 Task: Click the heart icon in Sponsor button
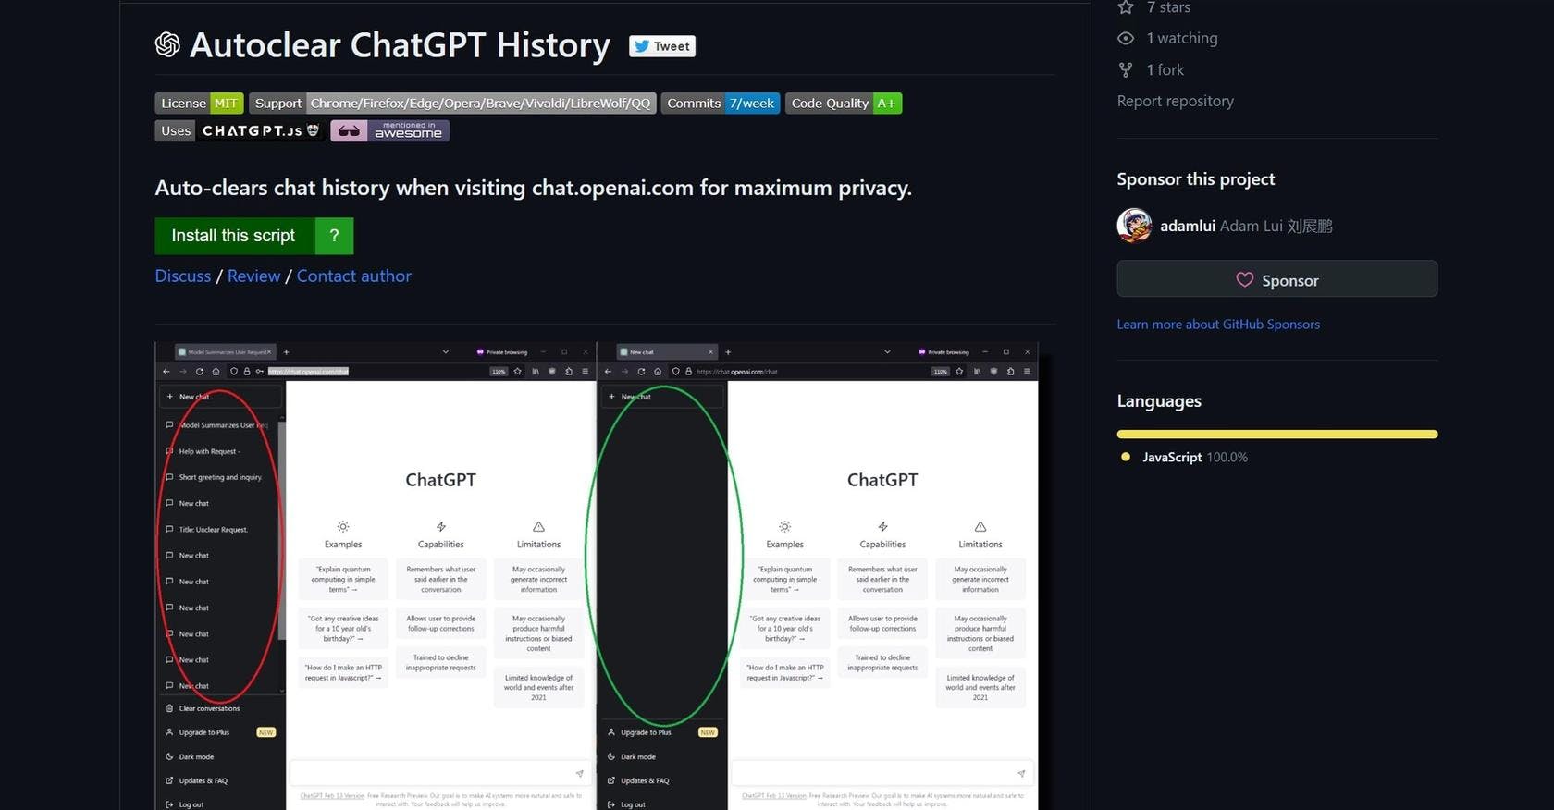pyautogui.click(x=1245, y=279)
